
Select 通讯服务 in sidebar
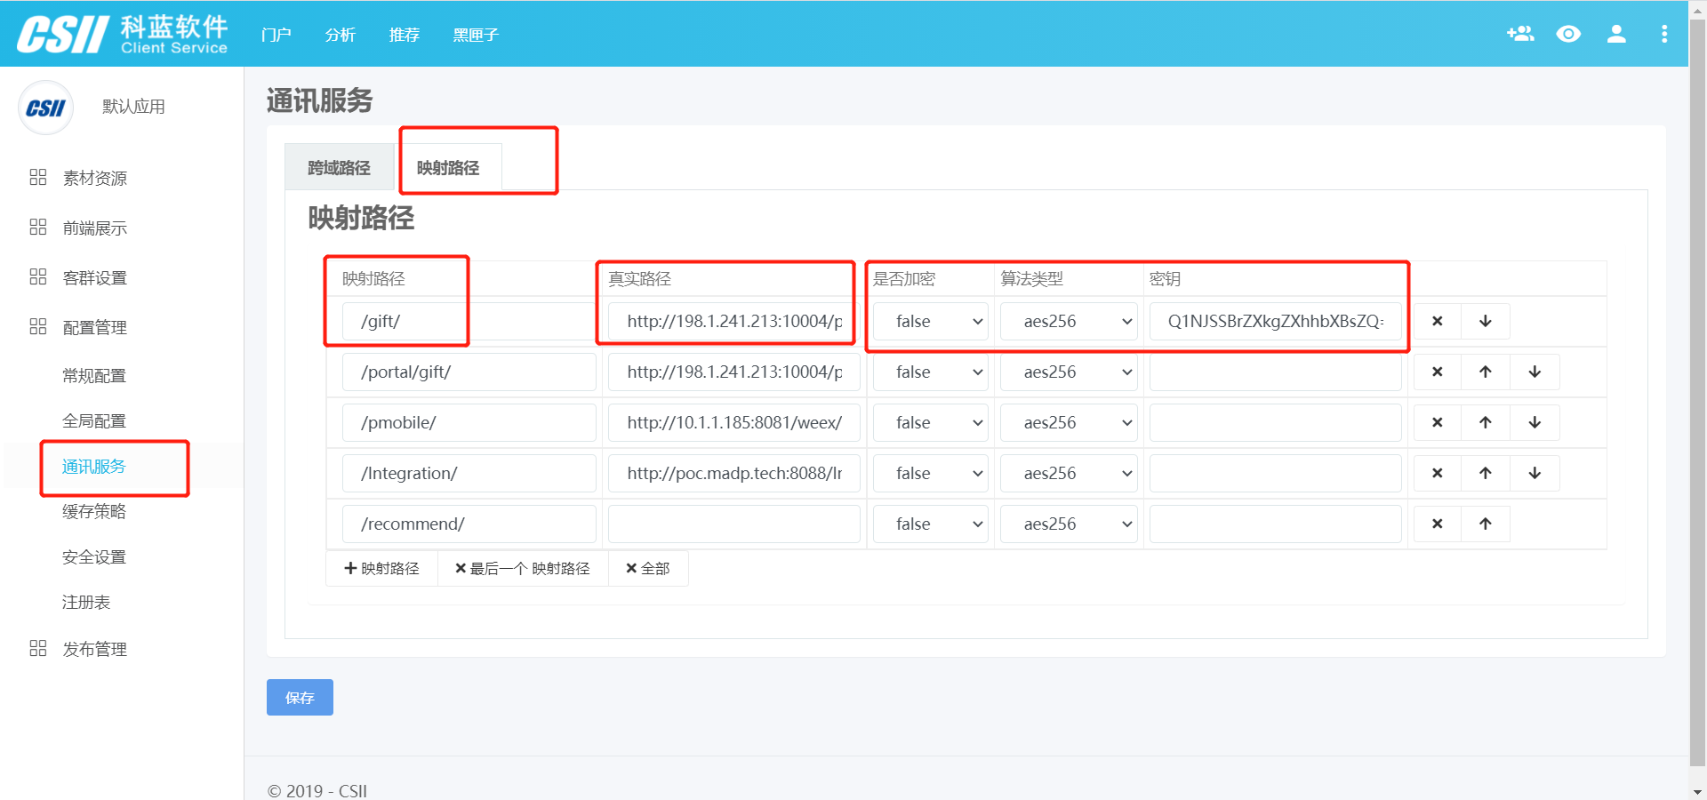94,467
